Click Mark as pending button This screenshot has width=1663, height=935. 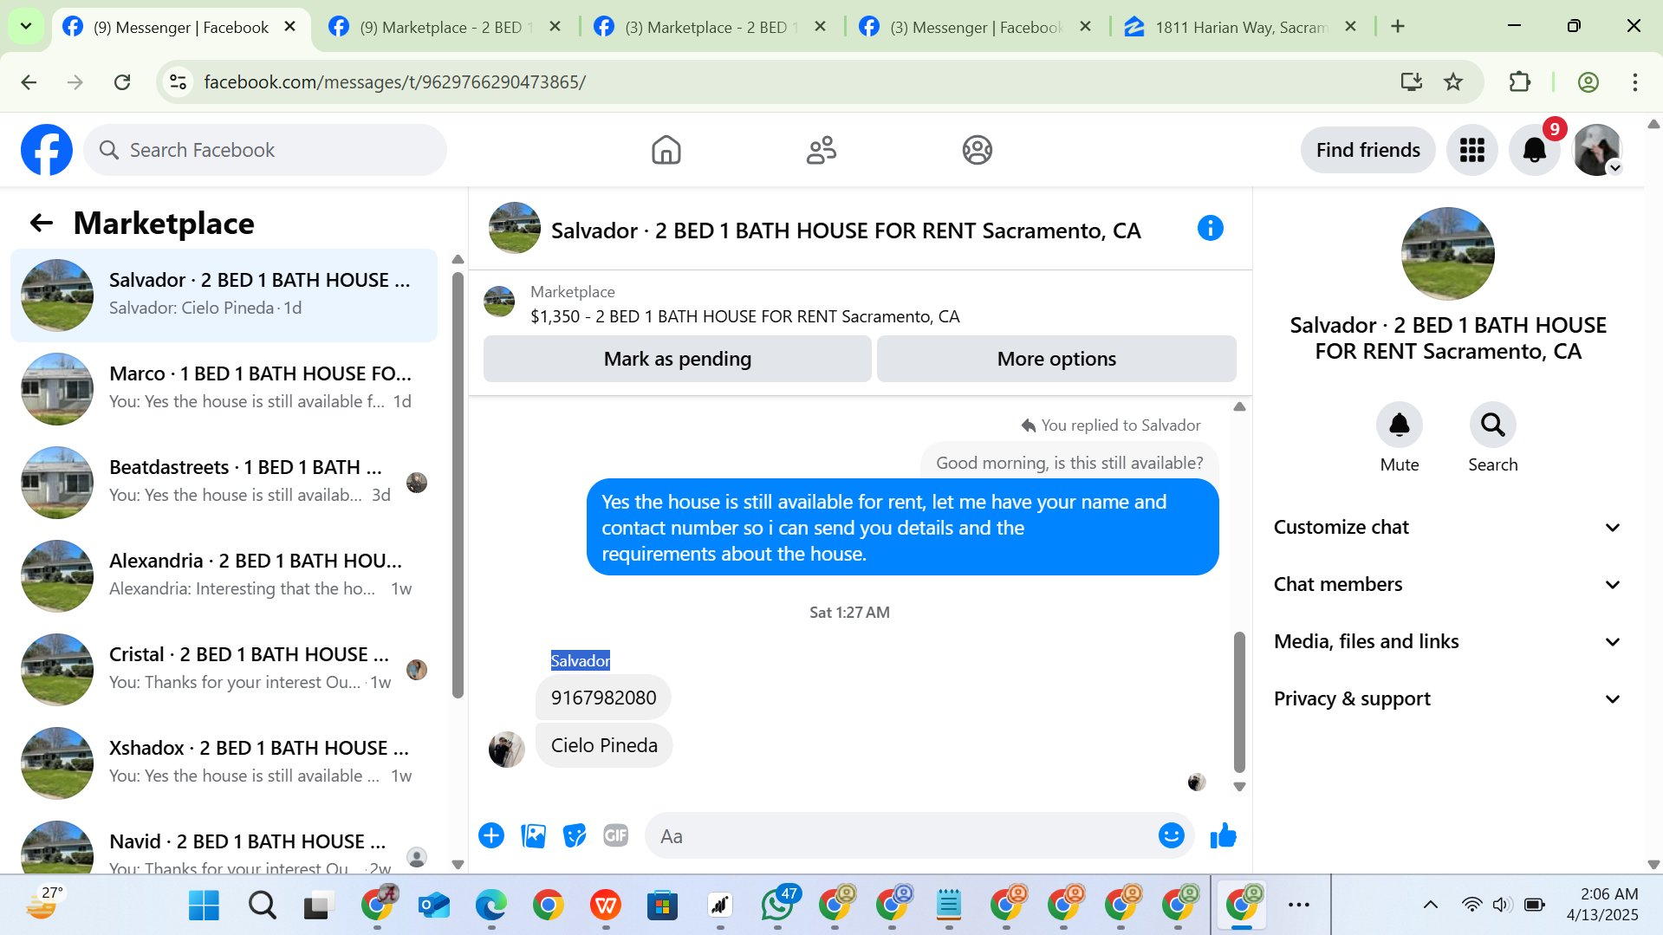pos(677,359)
